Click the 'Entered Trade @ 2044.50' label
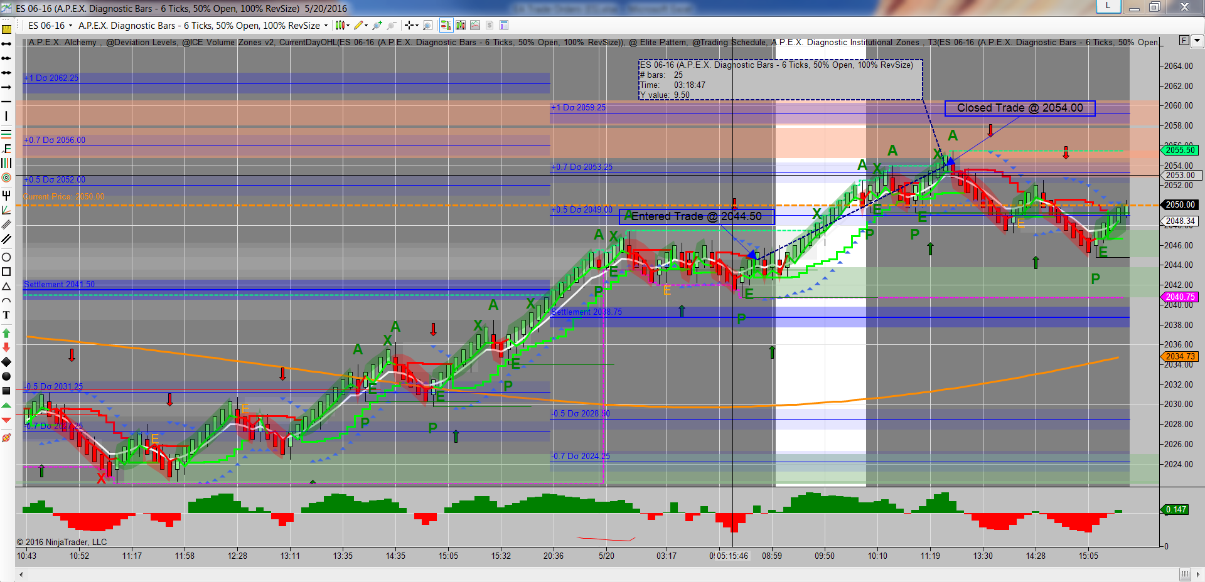The image size is (1205, 582). (697, 216)
